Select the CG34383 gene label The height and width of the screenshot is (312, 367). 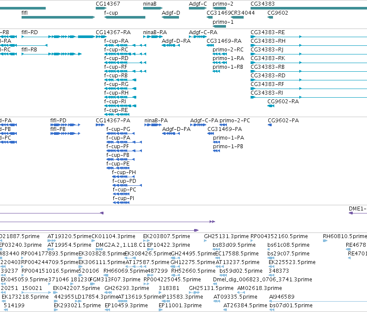tap(263, 4)
